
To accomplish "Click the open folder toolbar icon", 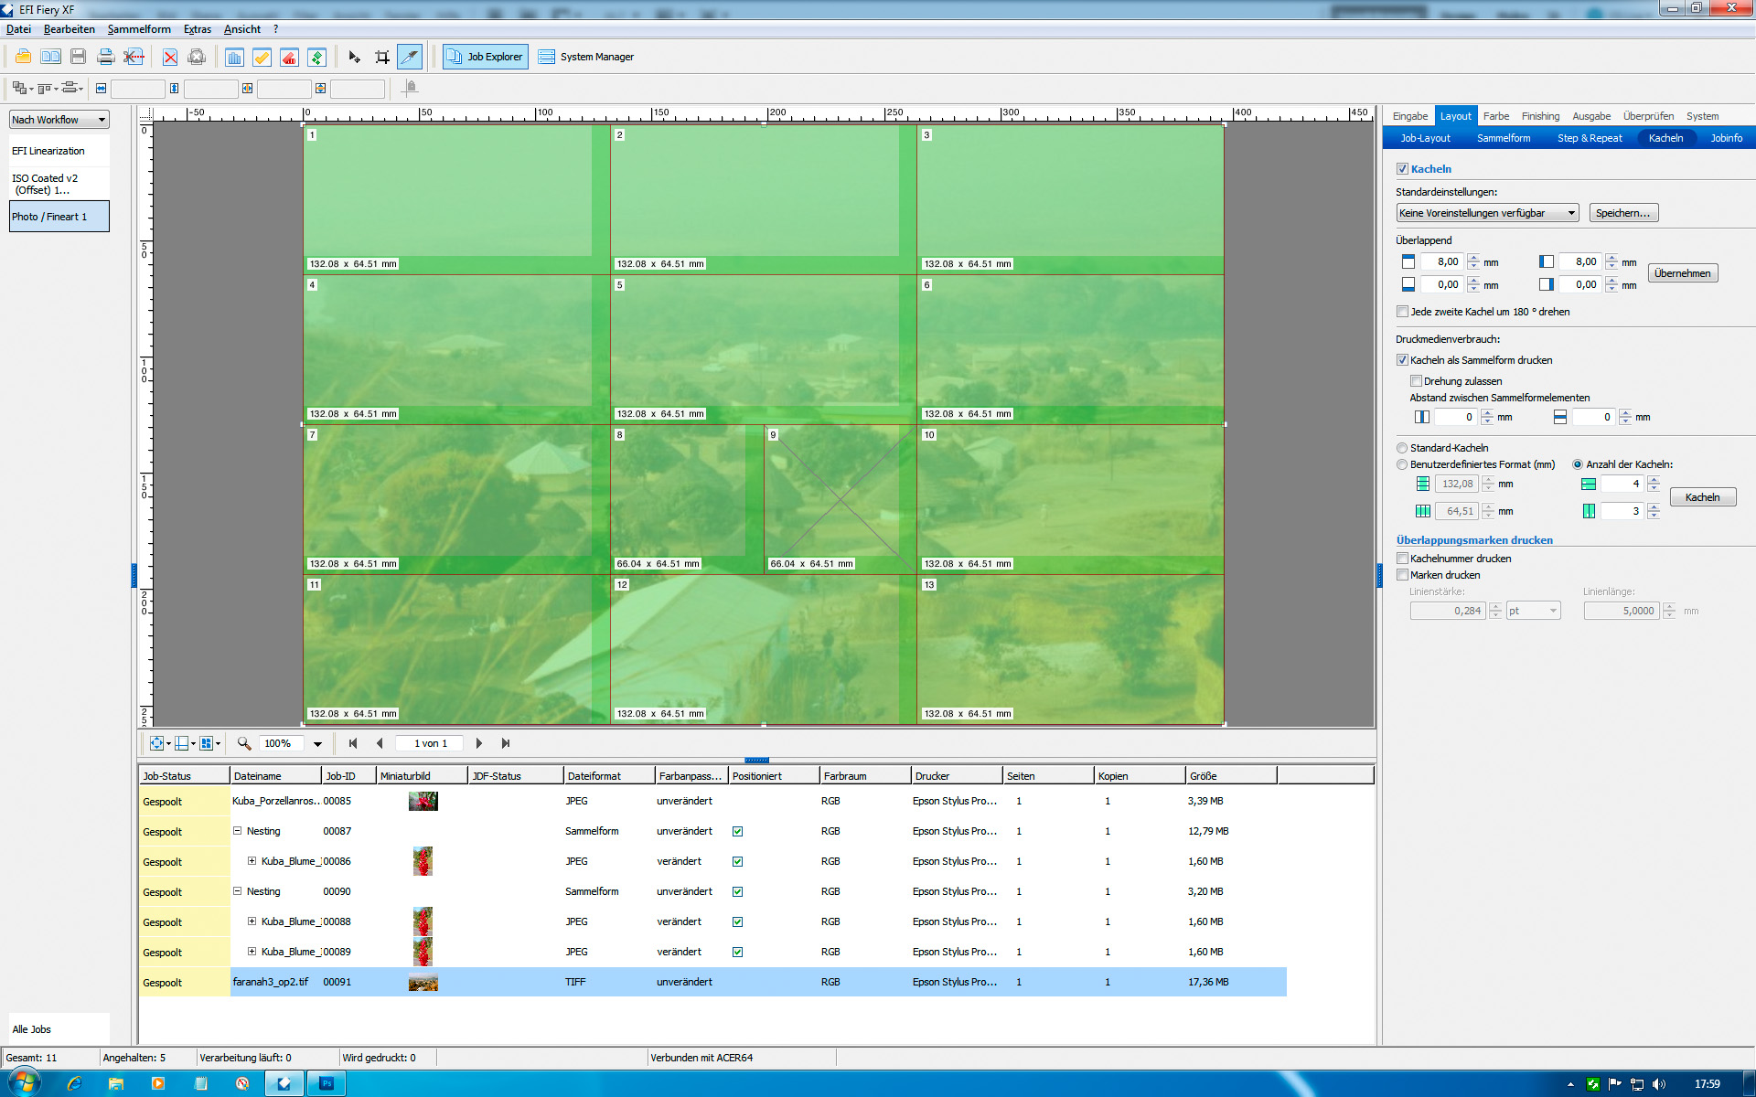I will click(x=23, y=57).
